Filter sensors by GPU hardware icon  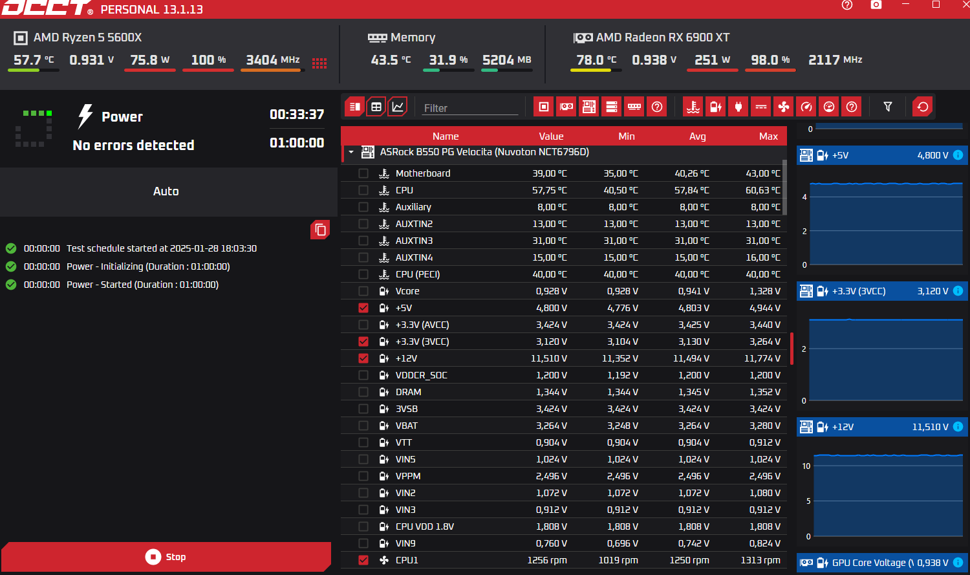tap(566, 107)
